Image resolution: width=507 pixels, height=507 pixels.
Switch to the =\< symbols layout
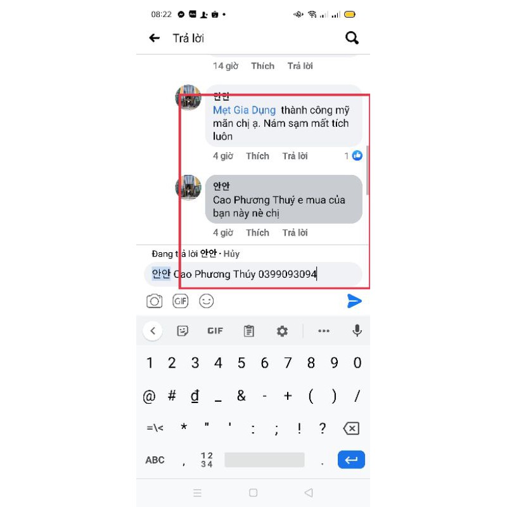(x=155, y=428)
